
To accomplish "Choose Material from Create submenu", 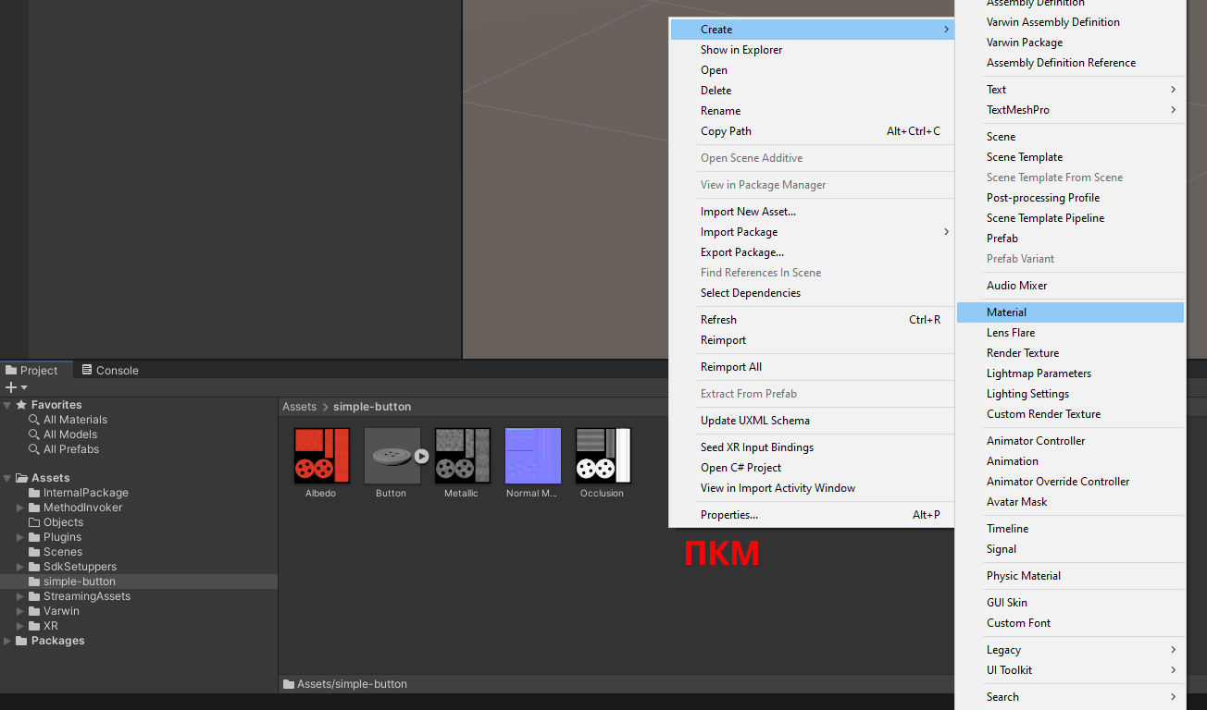I will click(x=1006, y=312).
